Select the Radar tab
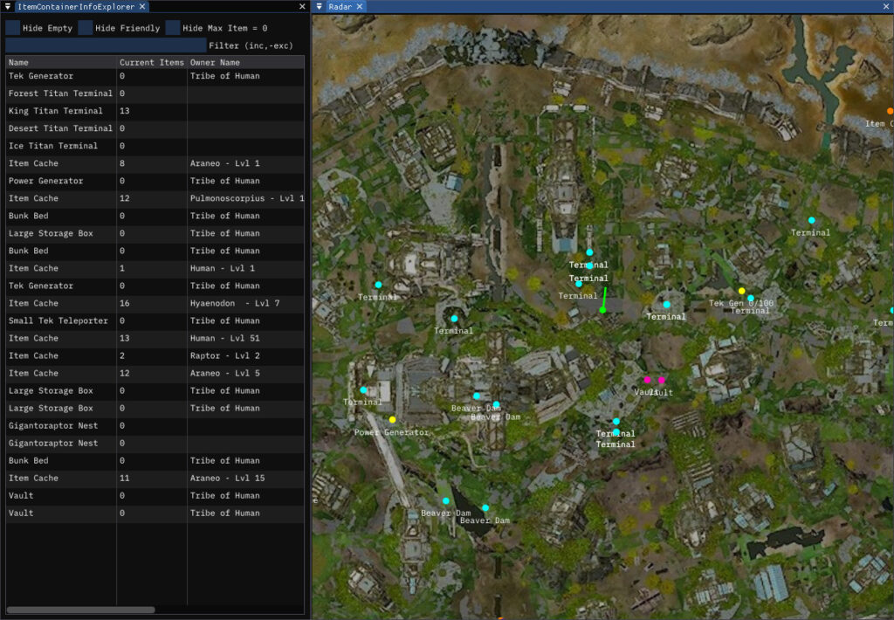This screenshot has width=894, height=620. pyautogui.click(x=340, y=6)
